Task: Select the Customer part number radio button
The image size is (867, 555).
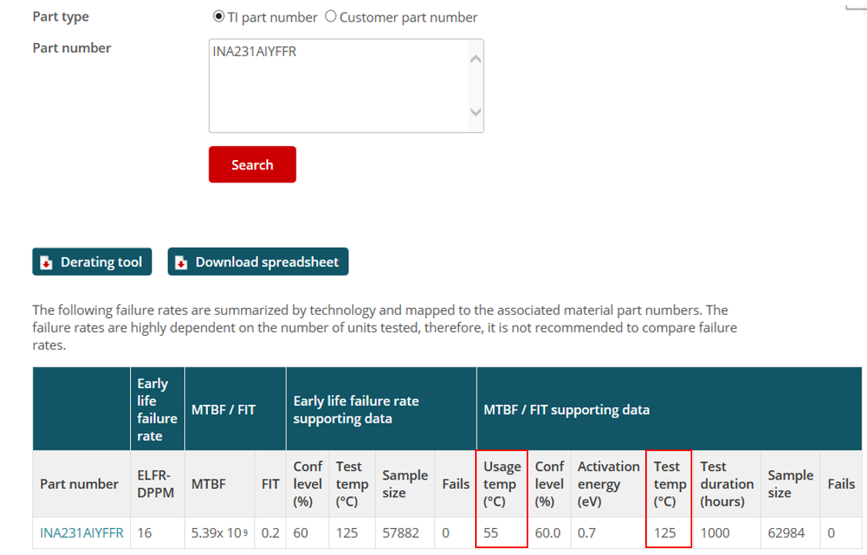Action: (330, 17)
